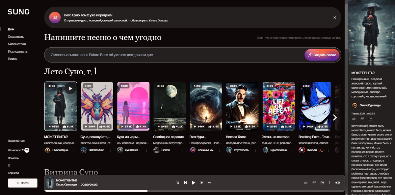The image size is (395, 195).
Task: Open Создавать in sidebar
Action: [x=16, y=37]
